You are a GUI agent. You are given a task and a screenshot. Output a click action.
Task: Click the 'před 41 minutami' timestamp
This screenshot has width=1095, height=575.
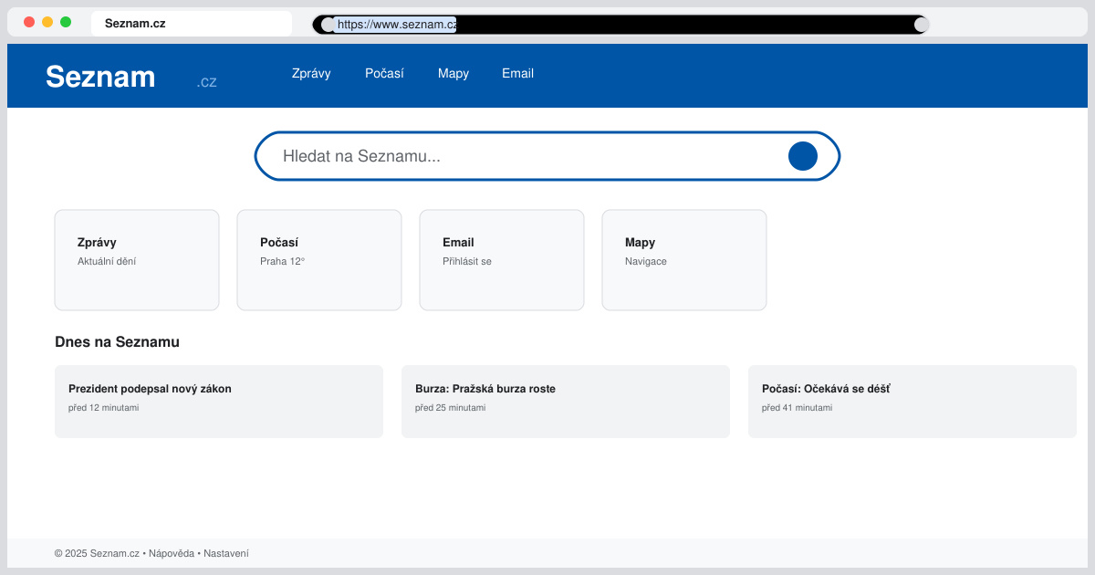[x=798, y=408]
